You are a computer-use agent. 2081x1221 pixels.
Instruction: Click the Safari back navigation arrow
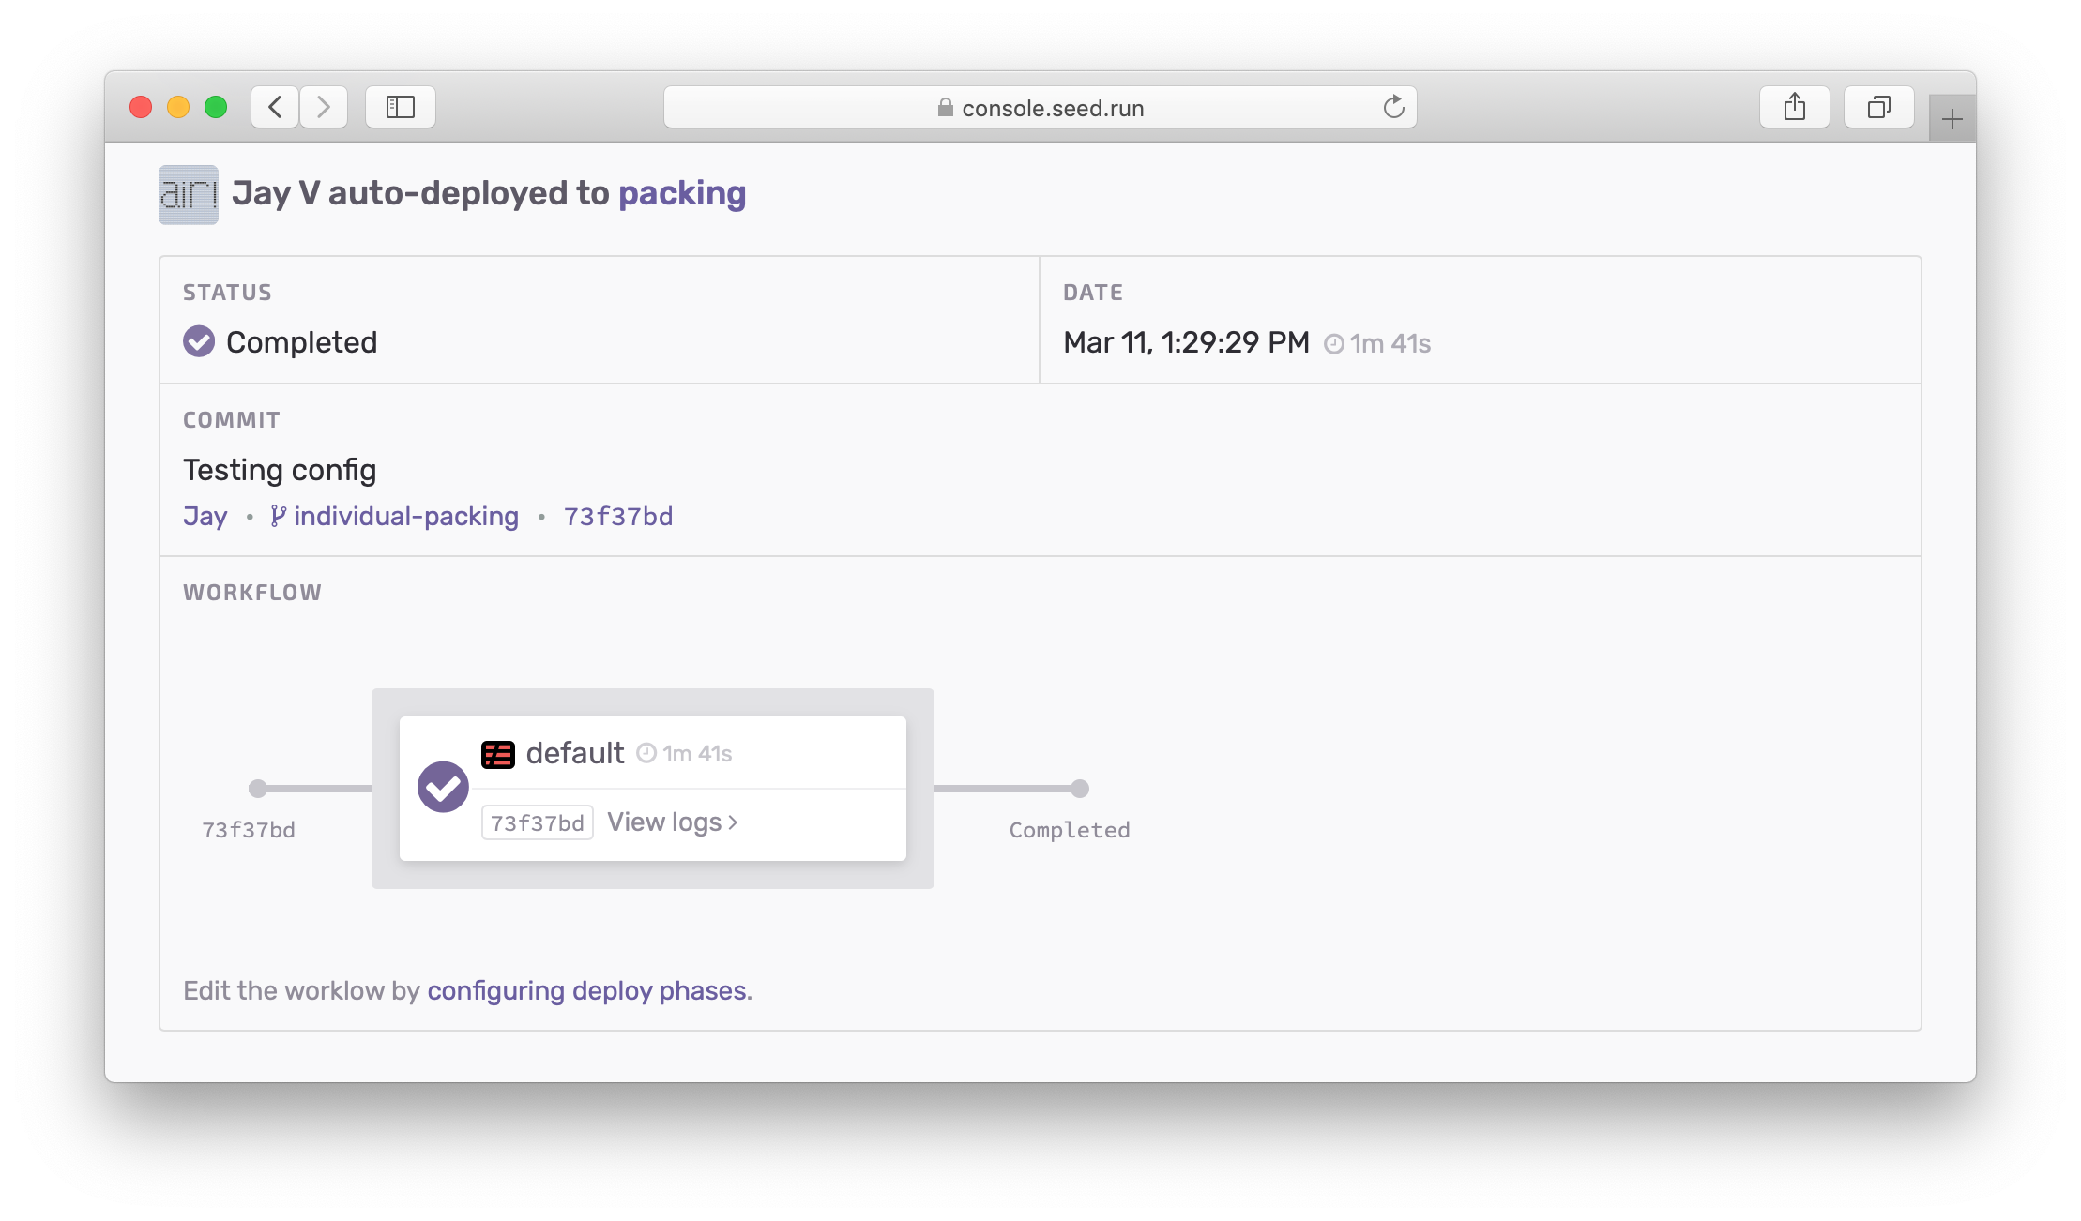click(x=275, y=107)
